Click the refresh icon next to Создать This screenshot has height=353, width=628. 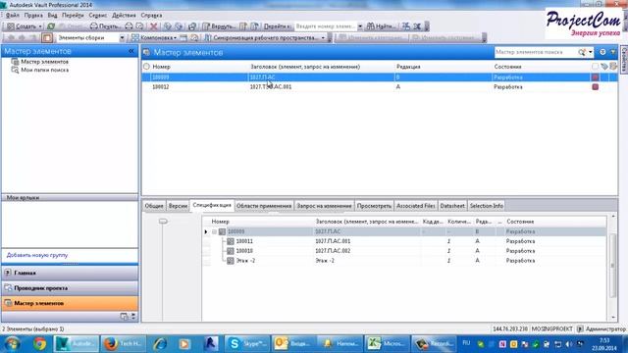coord(51,26)
